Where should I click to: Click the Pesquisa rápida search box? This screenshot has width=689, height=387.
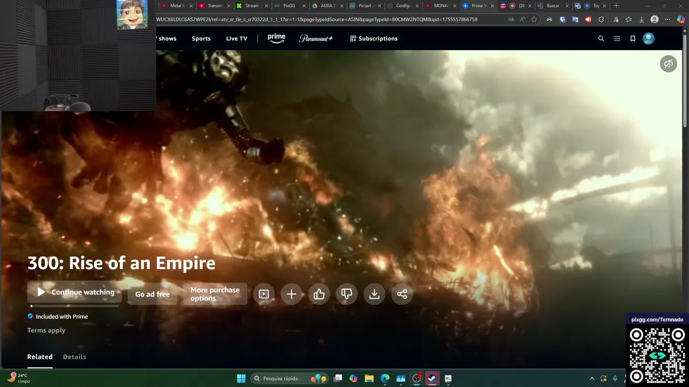pyautogui.click(x=290, y=378)
